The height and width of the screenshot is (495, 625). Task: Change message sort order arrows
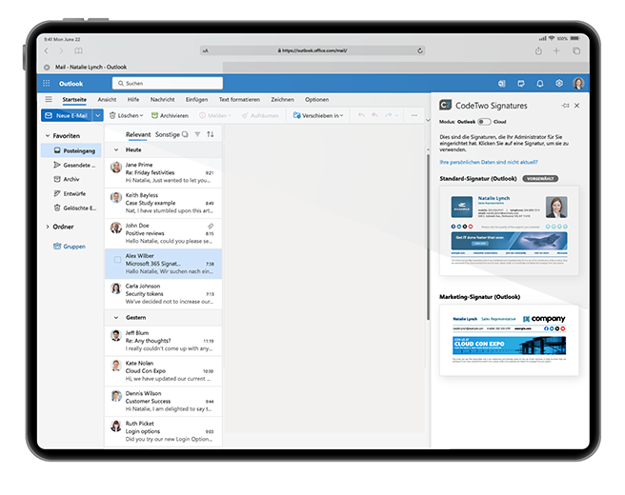[x=210, y=134]
